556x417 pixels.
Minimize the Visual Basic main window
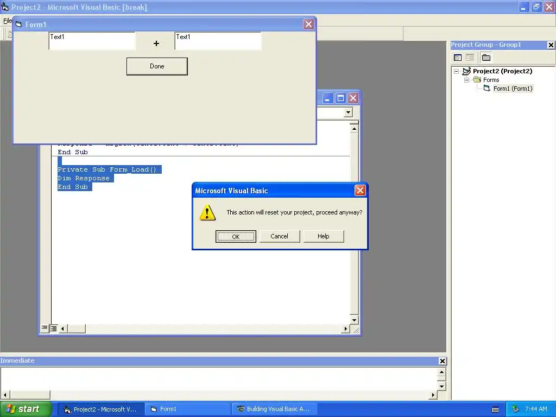(x=523, y=7)
